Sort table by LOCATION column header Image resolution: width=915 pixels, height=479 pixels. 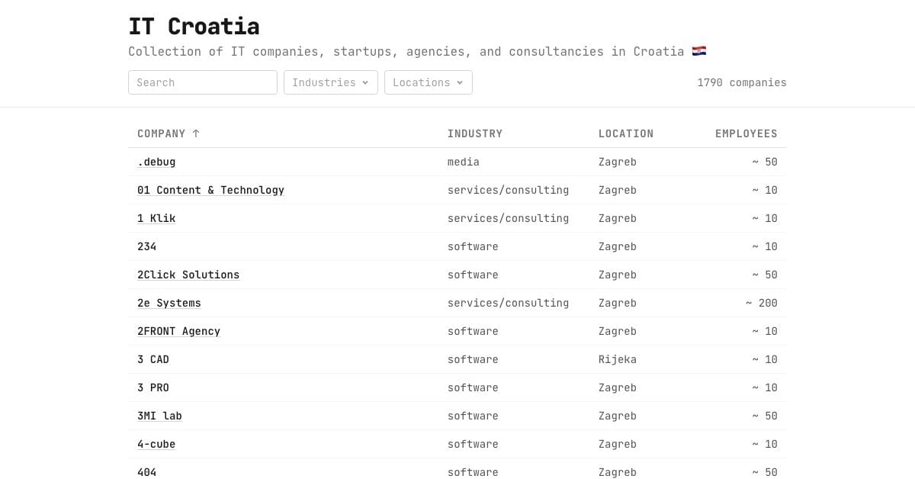[x=626, y=133]
